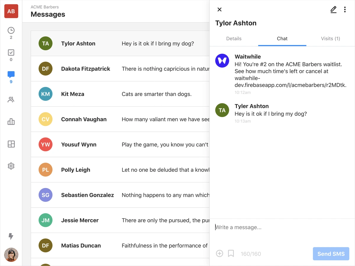Click the 160/160 character counter
This screenshot has width=355, height=266.
(251, 254)
